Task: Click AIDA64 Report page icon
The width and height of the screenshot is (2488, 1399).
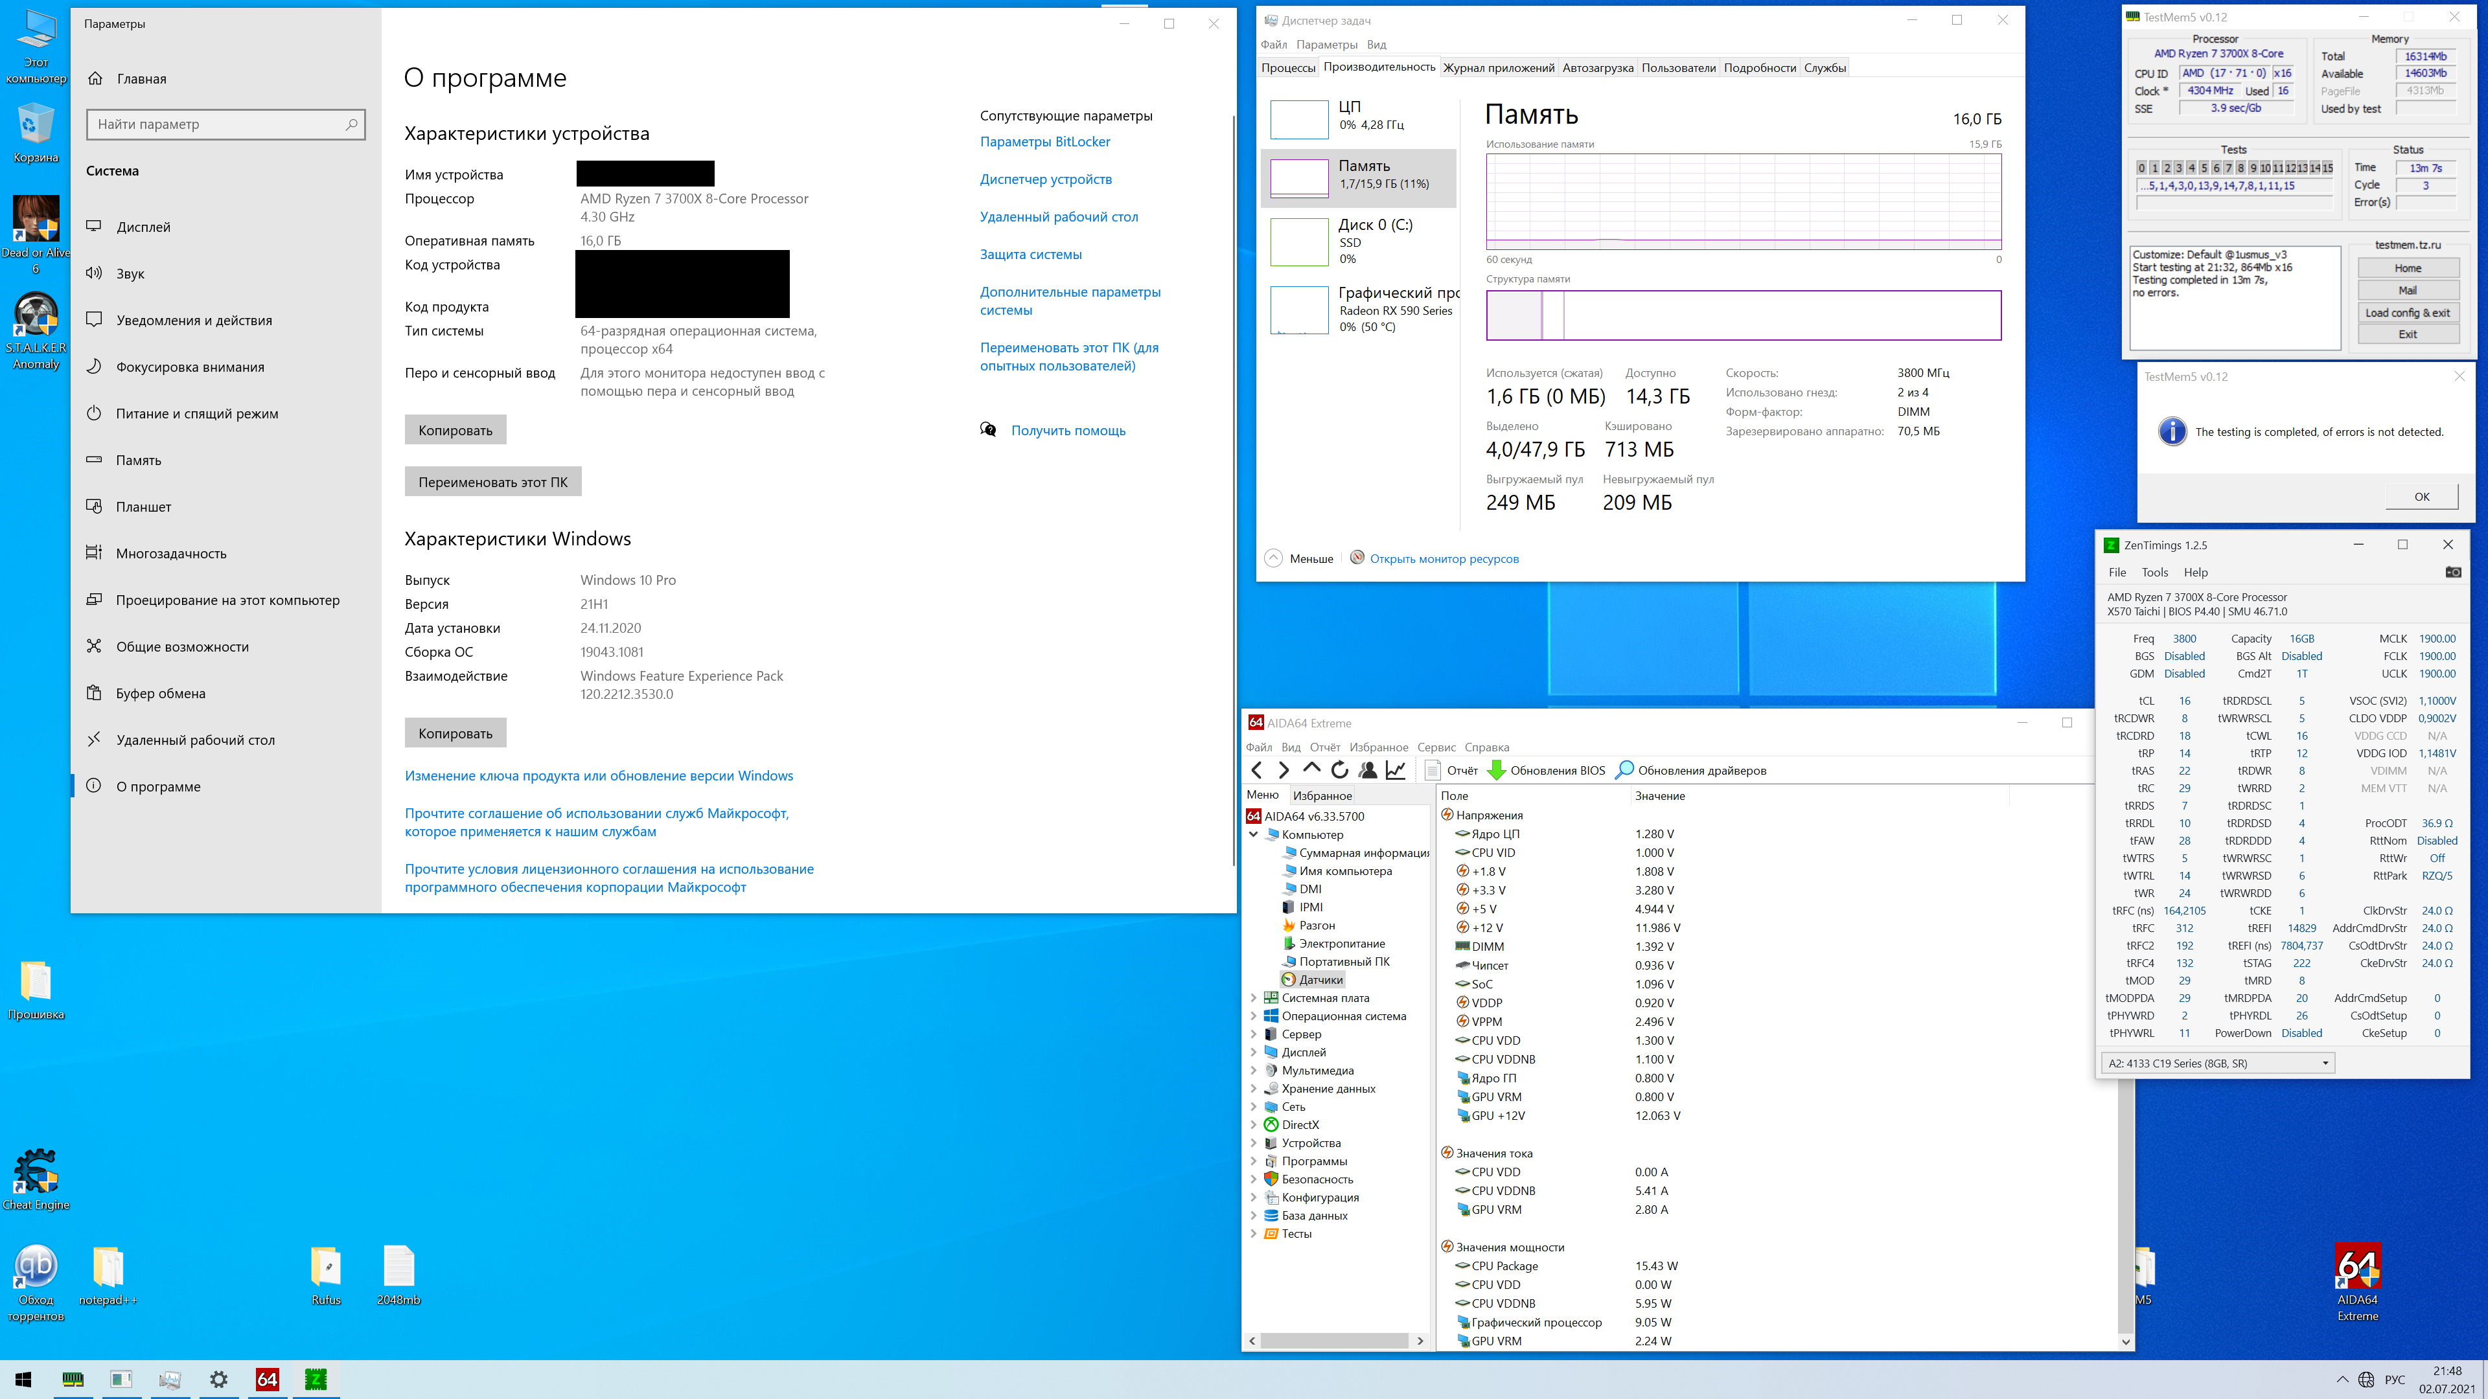Action: coord(1433,769)
